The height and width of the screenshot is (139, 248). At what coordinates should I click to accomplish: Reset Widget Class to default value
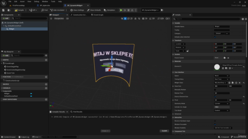pos(244,83)
